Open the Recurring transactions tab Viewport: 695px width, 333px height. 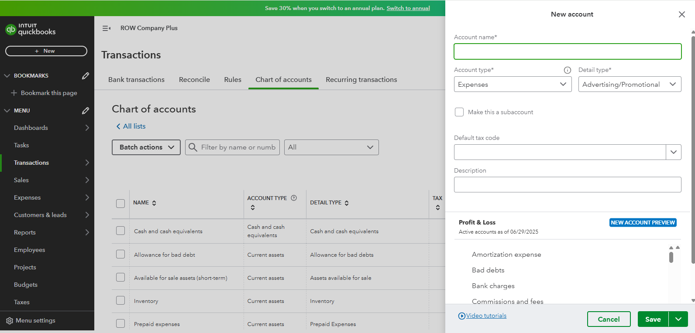coord(361,80)
